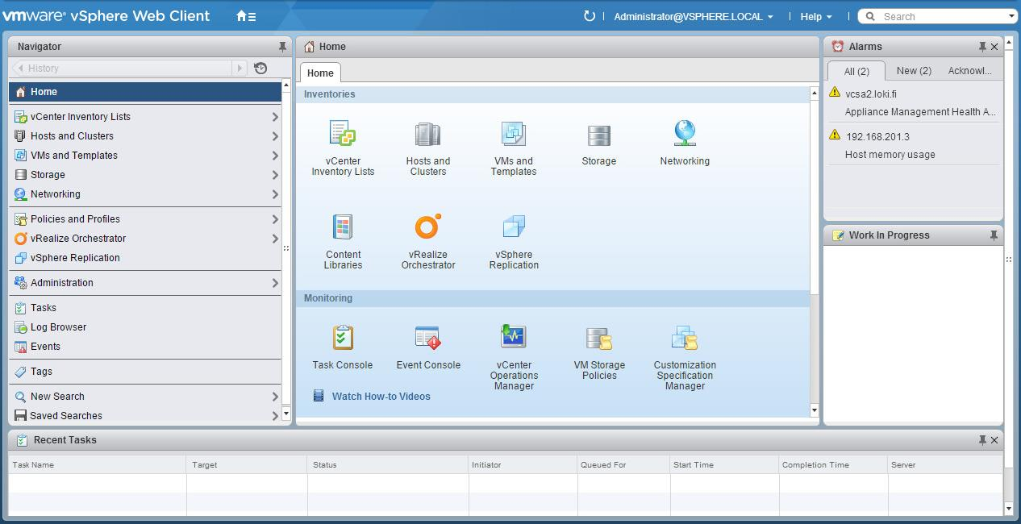Open Customization Specification Manager icon
The image size is (1021, 524).
pos(685,338)
